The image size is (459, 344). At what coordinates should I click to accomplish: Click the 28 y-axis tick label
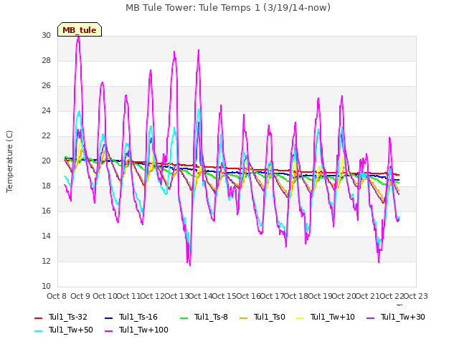(46, 60)
